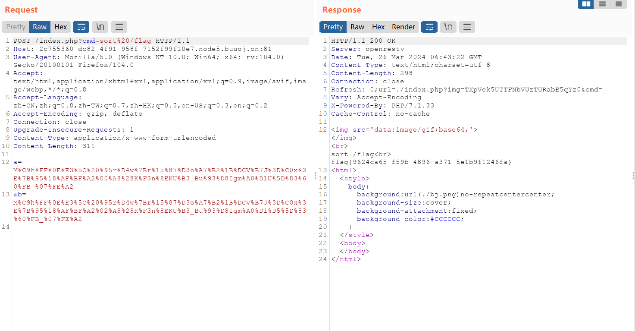
Task: Show non-printable characters in Response panel
Action: point(448,27)
